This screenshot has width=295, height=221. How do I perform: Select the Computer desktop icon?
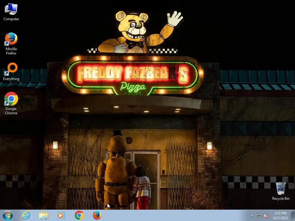(x=11, y=12)
